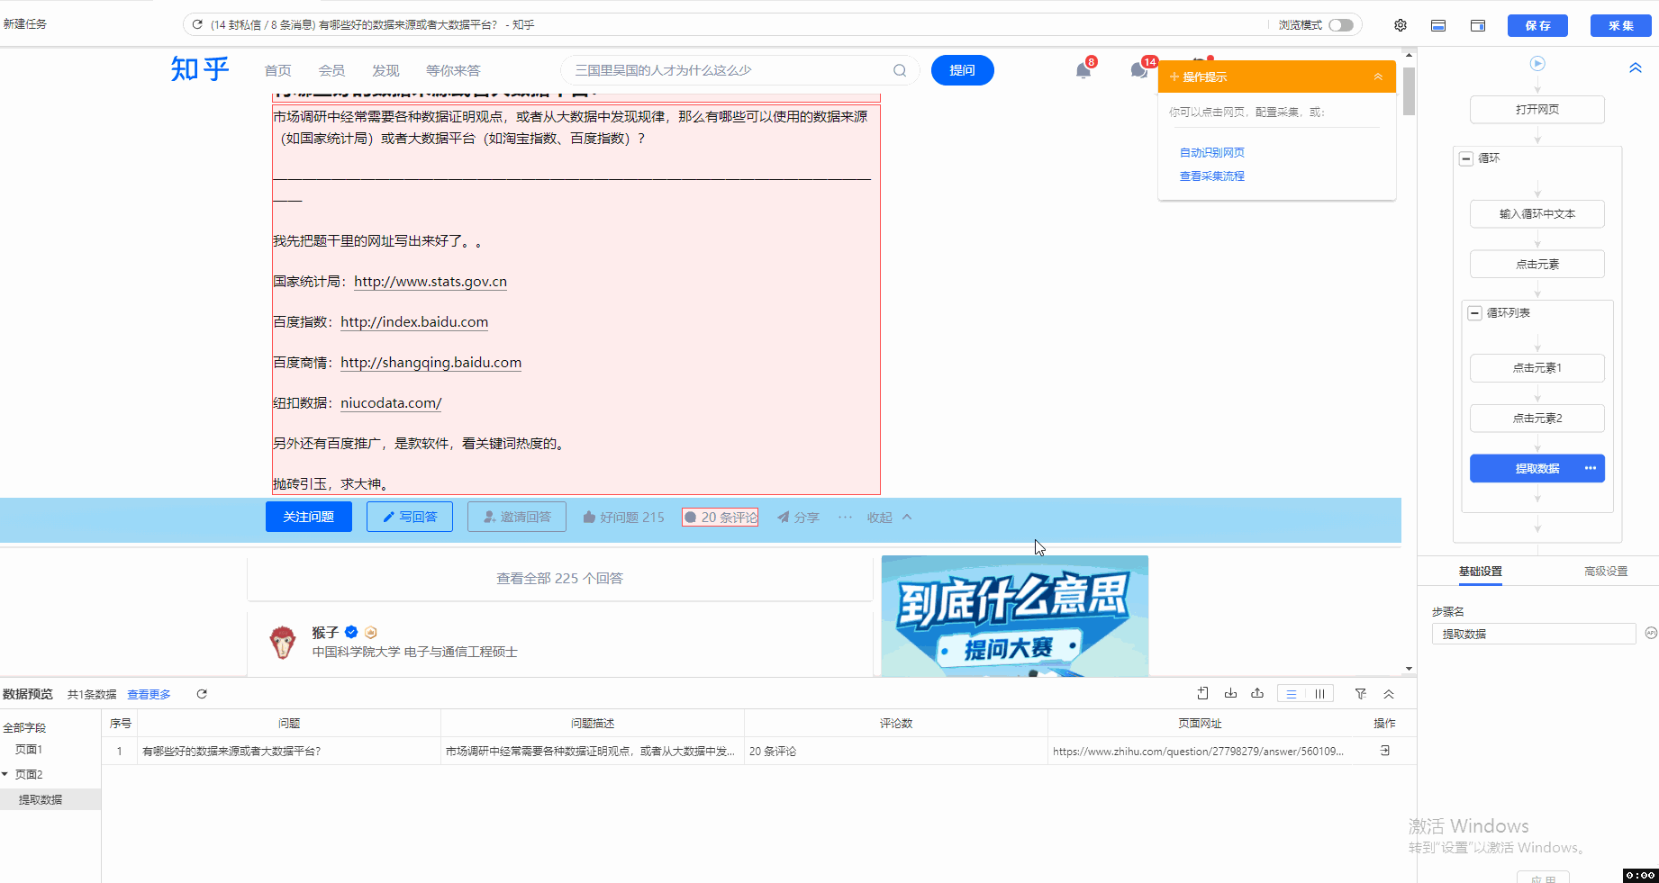Click the 关注问题 button

pos(309,517)
